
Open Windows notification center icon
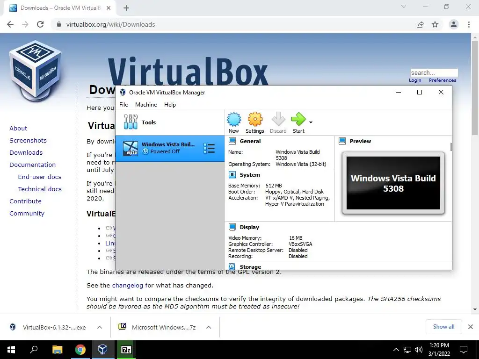coord(464,350)
